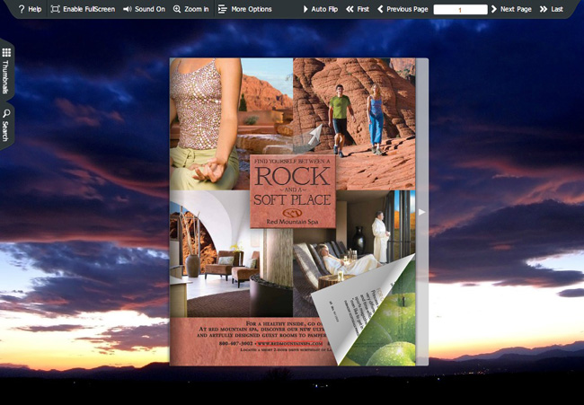Jump to Last page

(552, 9)
